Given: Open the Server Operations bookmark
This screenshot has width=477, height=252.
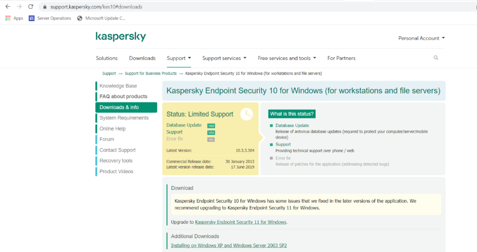Looking at the screenshot, I should [50, 18].
